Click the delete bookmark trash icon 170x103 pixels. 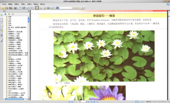click(x=5, y=14)
